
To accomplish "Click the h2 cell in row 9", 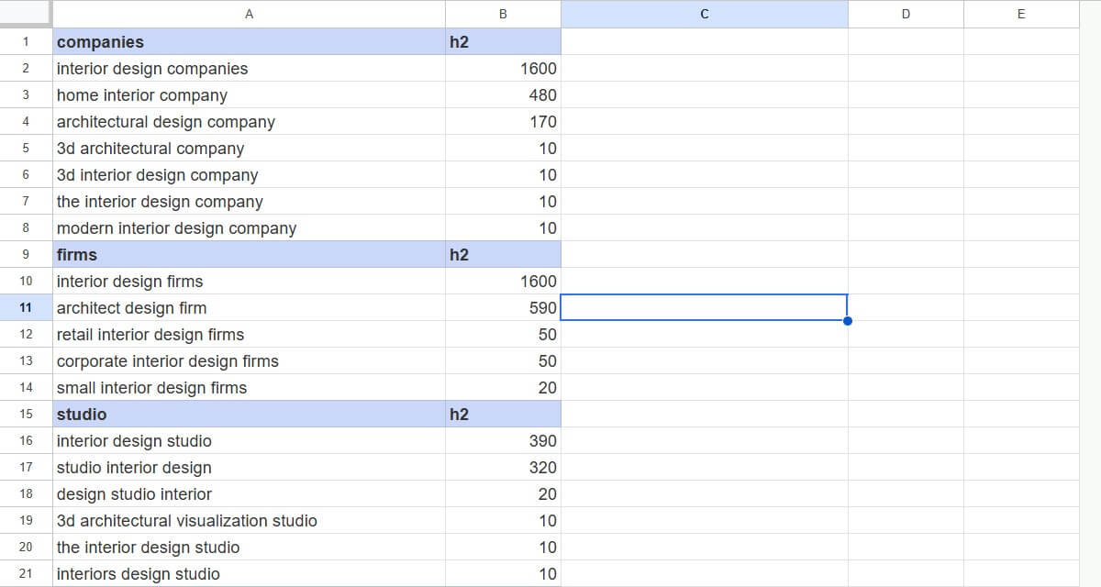I will point(503,254).
